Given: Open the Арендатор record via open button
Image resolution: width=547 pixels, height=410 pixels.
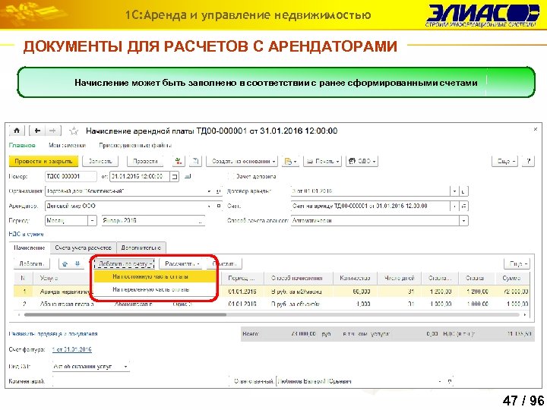Looking at the screenshot, I should 219,206.
